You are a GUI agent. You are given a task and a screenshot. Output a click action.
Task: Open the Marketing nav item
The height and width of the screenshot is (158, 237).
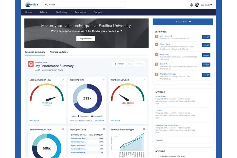pyautogui.click(x=62, y=12)
